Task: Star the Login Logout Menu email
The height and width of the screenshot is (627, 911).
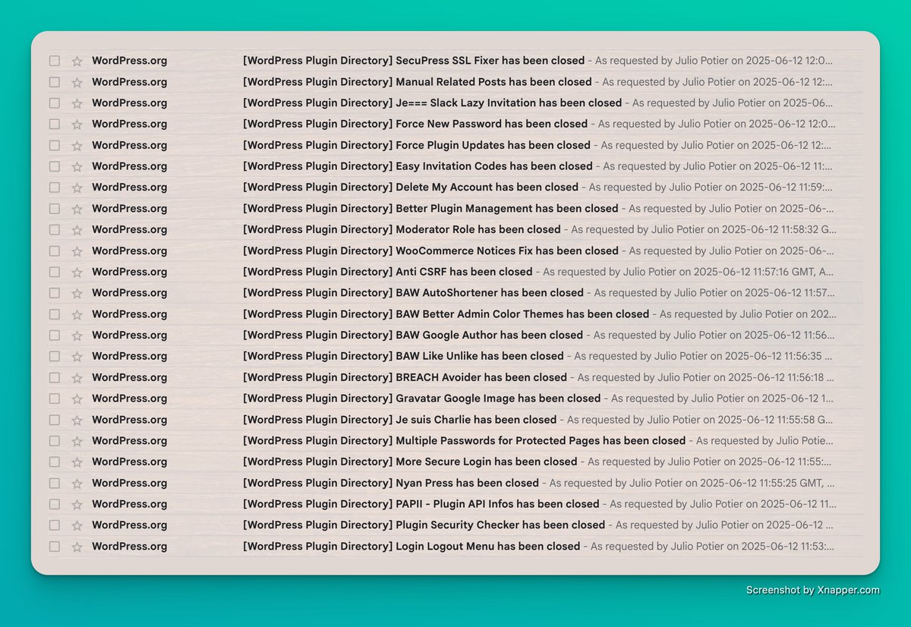Action: pyautogui.click(x=77, y=547)
